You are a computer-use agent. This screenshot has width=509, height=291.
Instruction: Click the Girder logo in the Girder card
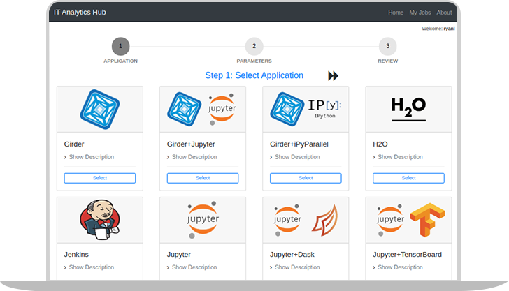tap(100, 109)
